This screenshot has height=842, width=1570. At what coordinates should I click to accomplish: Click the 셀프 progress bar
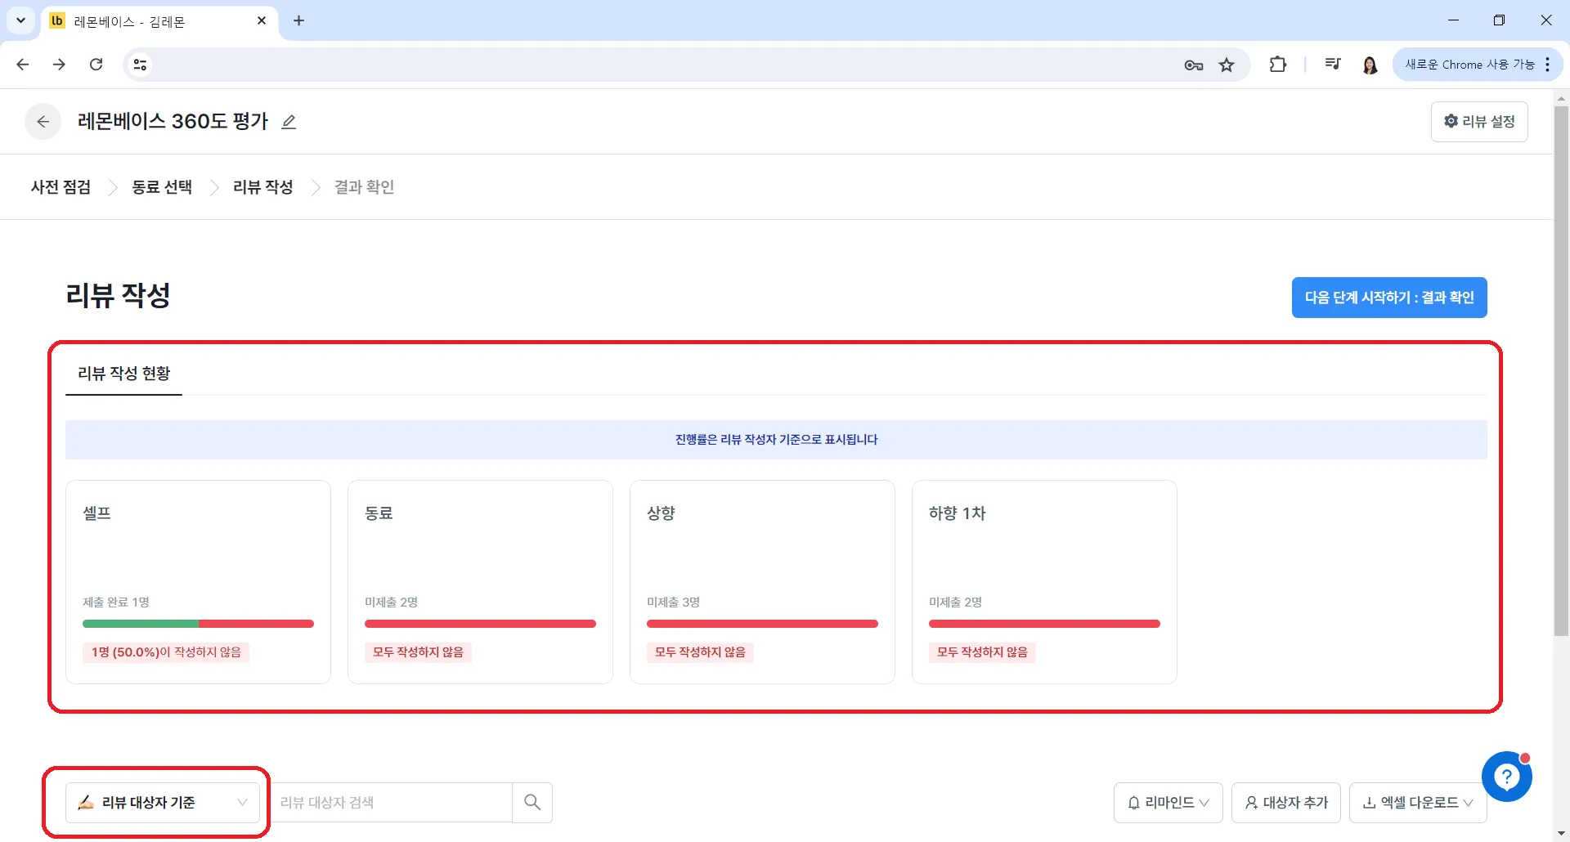(198, 624)
